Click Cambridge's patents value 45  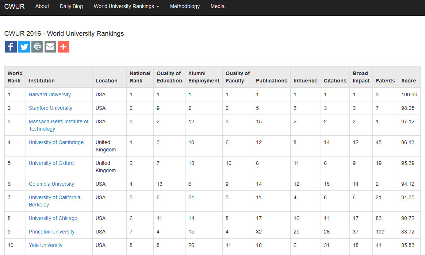379,142
